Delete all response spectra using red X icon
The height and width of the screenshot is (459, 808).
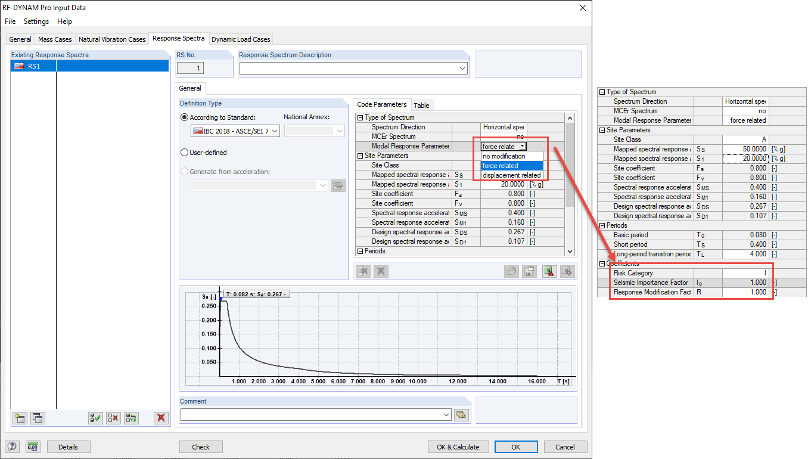(160, 418)
